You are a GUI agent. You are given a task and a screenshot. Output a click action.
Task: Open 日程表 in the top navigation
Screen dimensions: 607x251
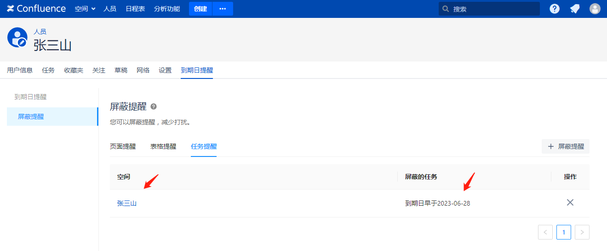pyautogui.click(x=135, y=9)
